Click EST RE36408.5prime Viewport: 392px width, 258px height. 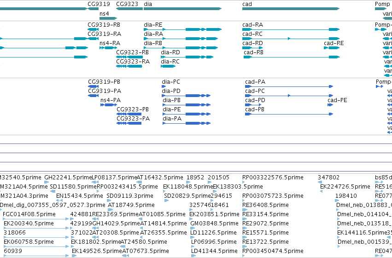[x=265, y=205]
